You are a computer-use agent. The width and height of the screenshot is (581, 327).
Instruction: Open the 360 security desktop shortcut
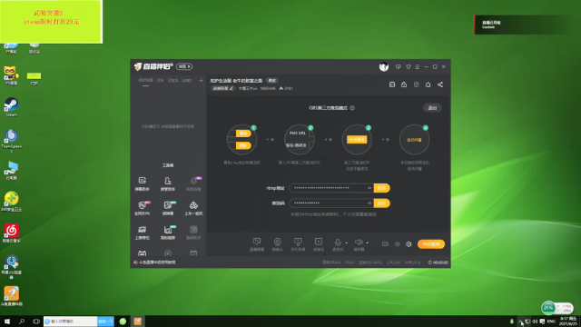pyautogui.click(x=11, y=202)
